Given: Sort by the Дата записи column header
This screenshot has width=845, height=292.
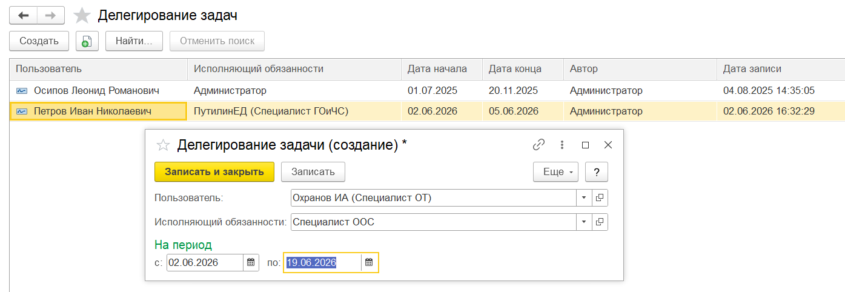Looking at the screenshot, I should click(781, 69).
